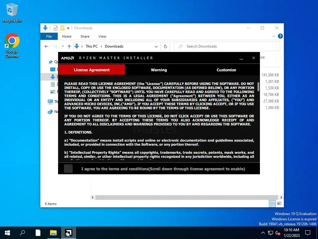Switch to details view layout
Screen dimensions: 318x239
pos(272,204)
